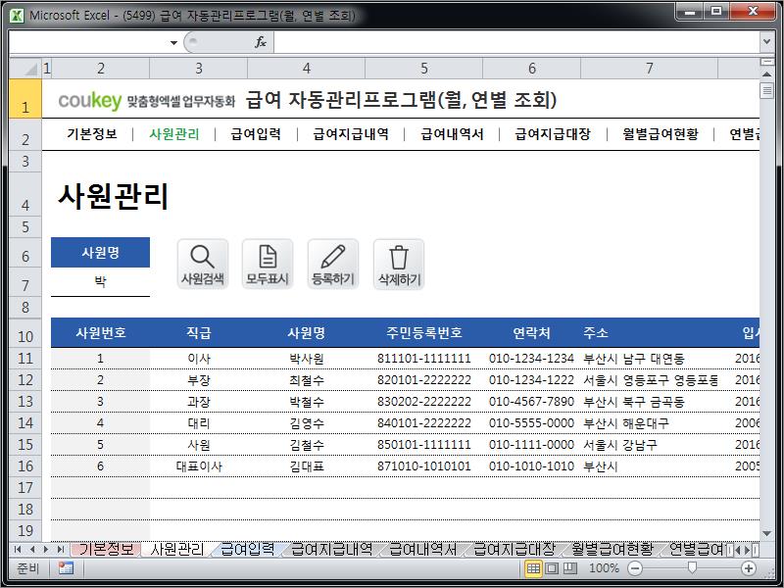Click the name cell 김영수

click(307, 423)
